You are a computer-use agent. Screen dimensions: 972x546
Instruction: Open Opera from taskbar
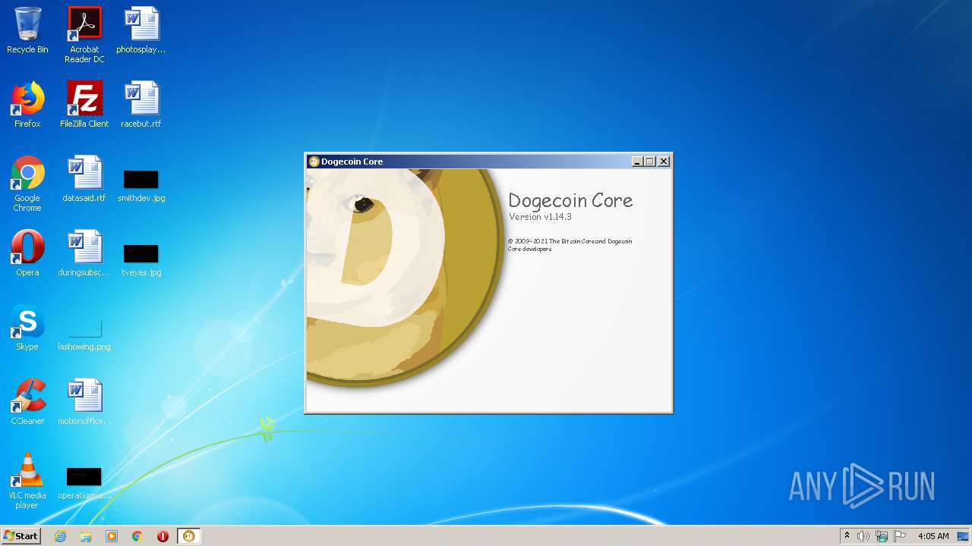point(163,536)
